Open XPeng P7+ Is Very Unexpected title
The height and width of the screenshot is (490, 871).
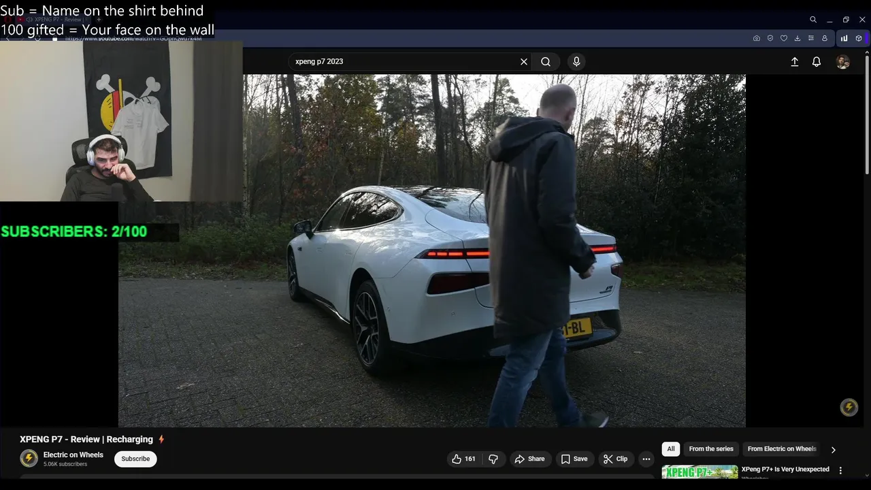point(785,470)
